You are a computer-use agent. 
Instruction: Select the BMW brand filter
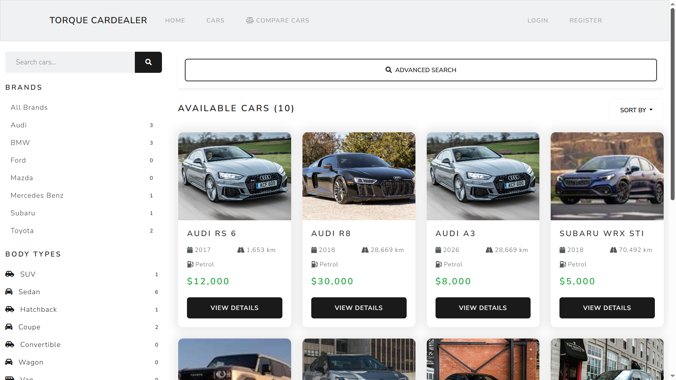[20, 142]
